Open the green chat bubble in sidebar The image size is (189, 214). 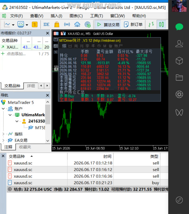(179, 27)
